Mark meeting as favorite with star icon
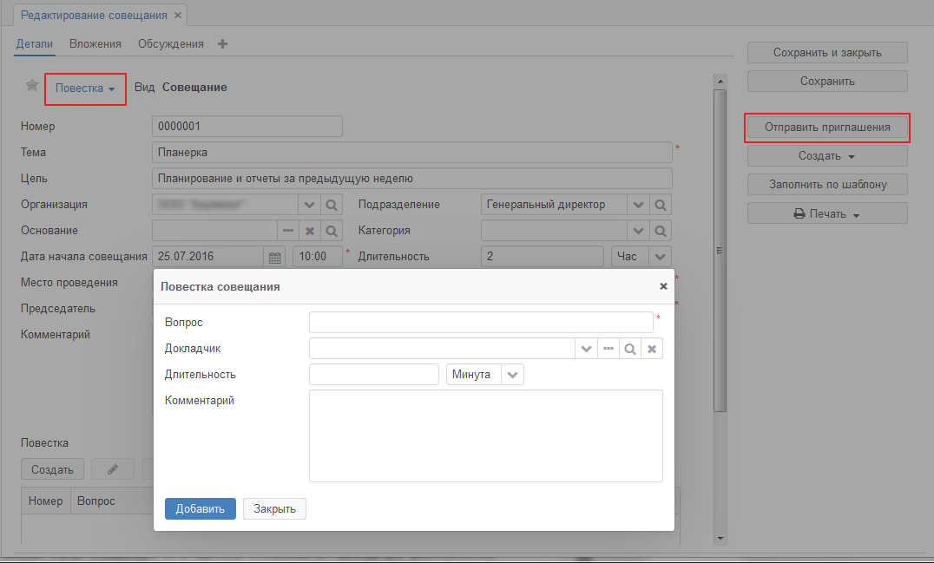Image resolution: width=934 pixels, height=563 pixels. tap(32, 85)
